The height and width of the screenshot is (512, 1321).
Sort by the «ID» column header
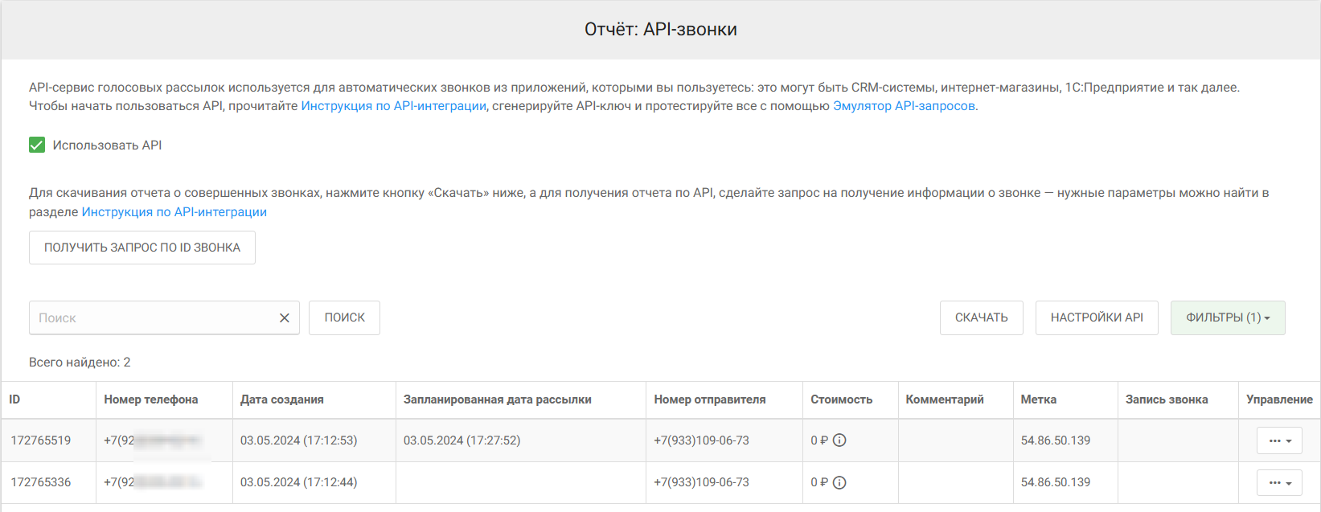point(15,399)
